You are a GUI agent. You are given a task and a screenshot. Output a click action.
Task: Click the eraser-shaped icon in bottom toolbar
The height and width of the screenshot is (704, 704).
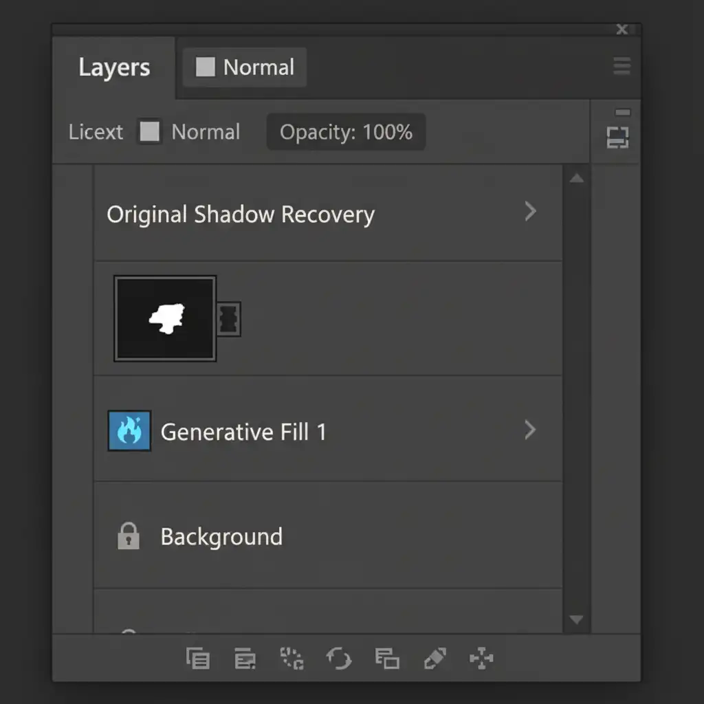434,659
